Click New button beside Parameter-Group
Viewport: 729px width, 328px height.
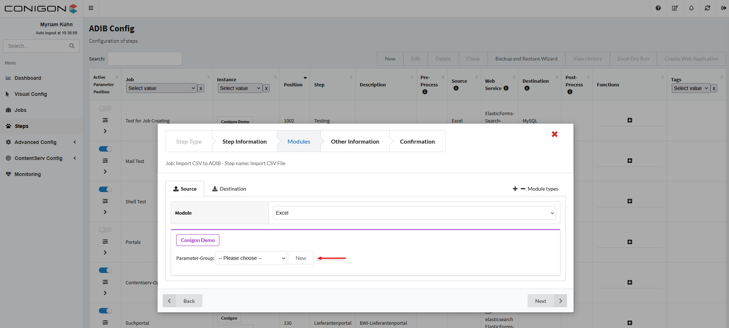pos(301,258)
